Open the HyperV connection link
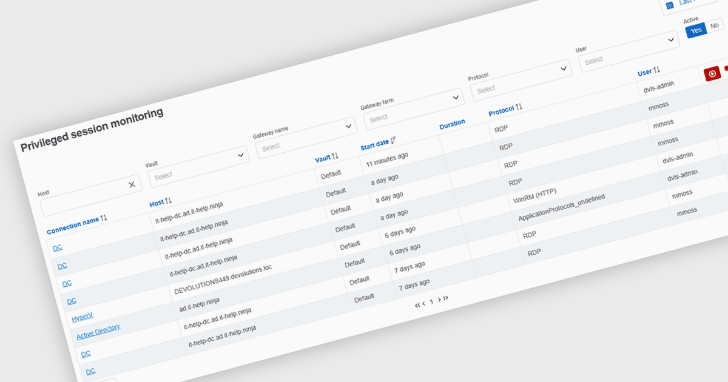This screenshot has height=382, width=728. 82,318
